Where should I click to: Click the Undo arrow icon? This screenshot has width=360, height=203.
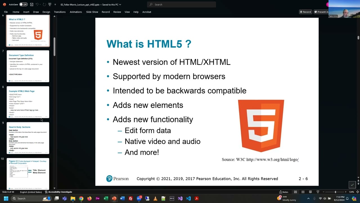pyautogui.click(x=37, y=5)
